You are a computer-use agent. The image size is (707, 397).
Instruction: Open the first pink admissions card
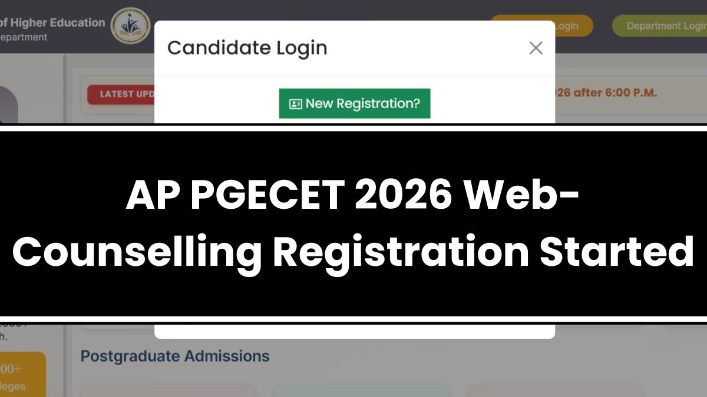point(168,391)
